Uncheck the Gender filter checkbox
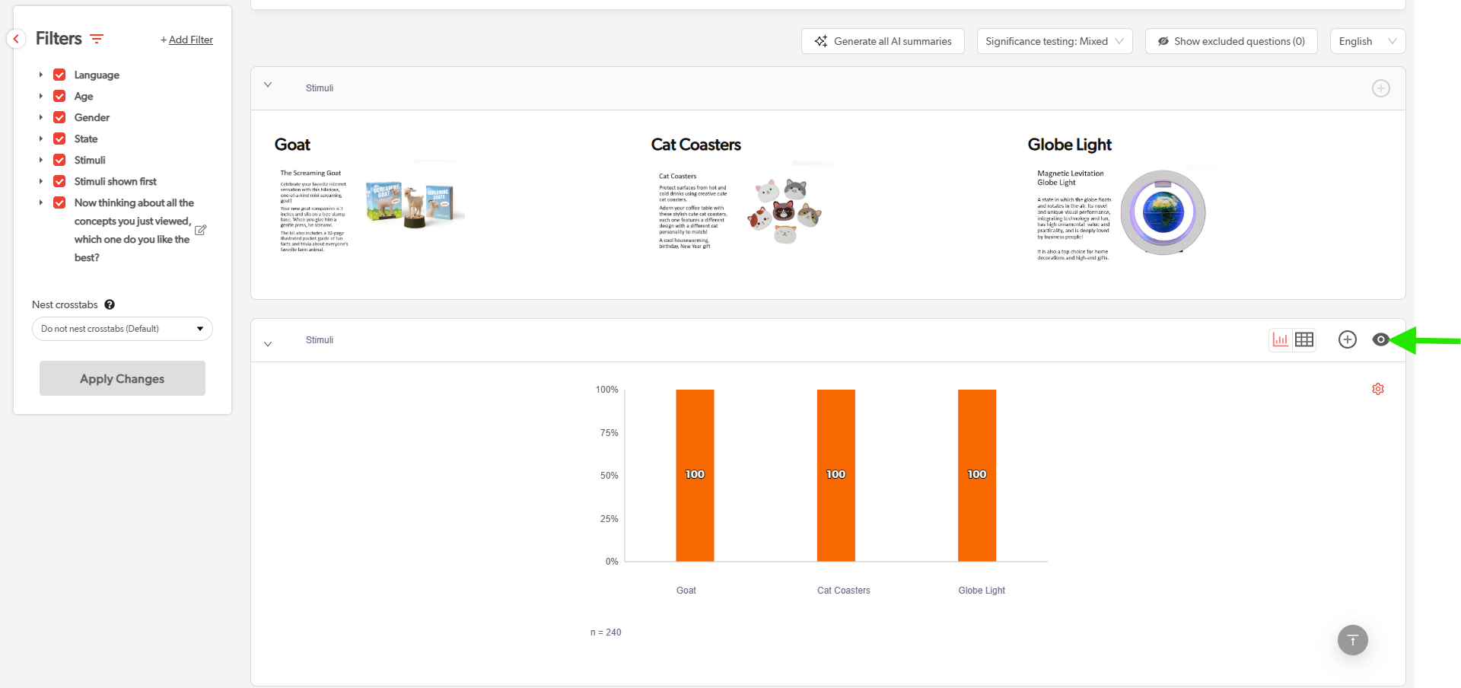Screen dimensions: 1461x688 point(59,117)
